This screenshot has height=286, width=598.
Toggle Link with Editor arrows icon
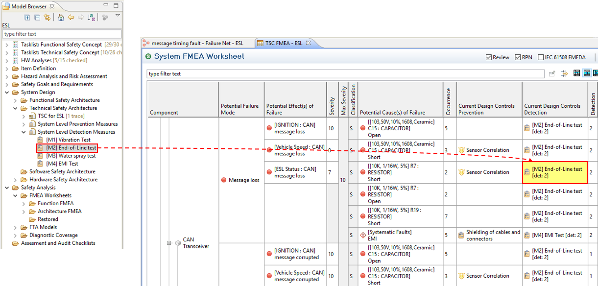pos(47,18)
